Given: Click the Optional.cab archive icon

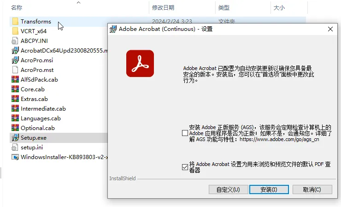Looking at the screenshot, I should coord(15,128).
